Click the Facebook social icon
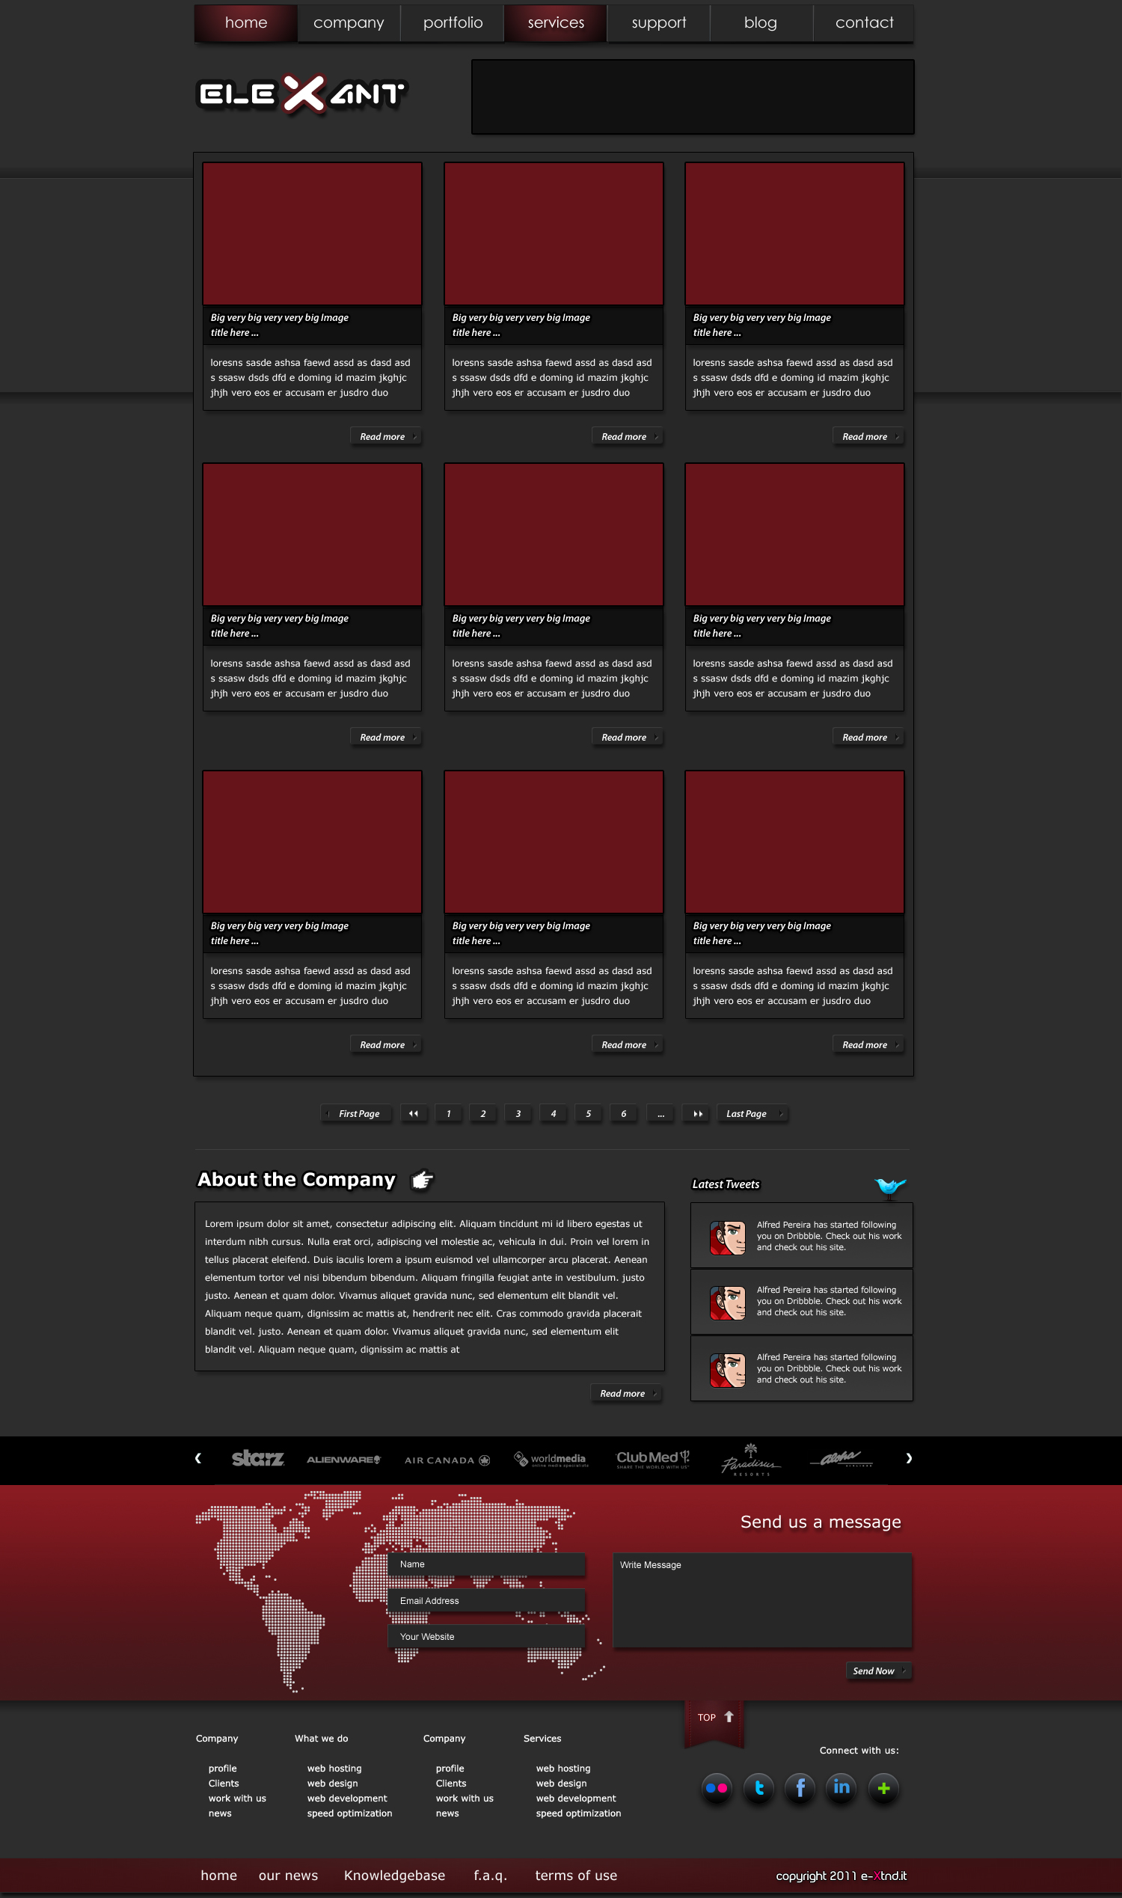The width and height of the screenshot is (1122, 1898). pyautogui.click(x=800, y=1788)
